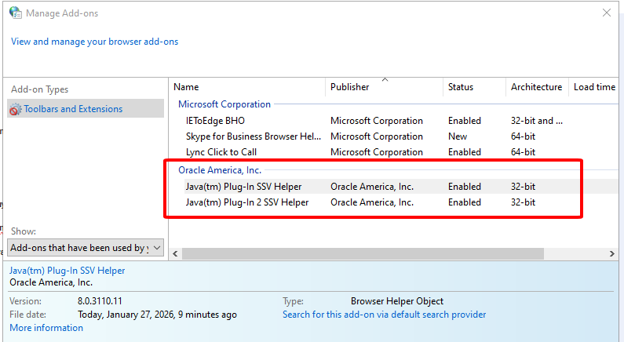The width and height of the screenshot is (624, 342).
Task: Close the Manage Add-ons dialog
Action: 606,13
